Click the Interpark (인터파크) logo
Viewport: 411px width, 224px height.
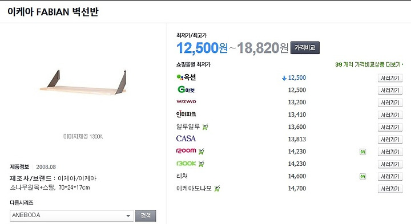pos(186,114)
